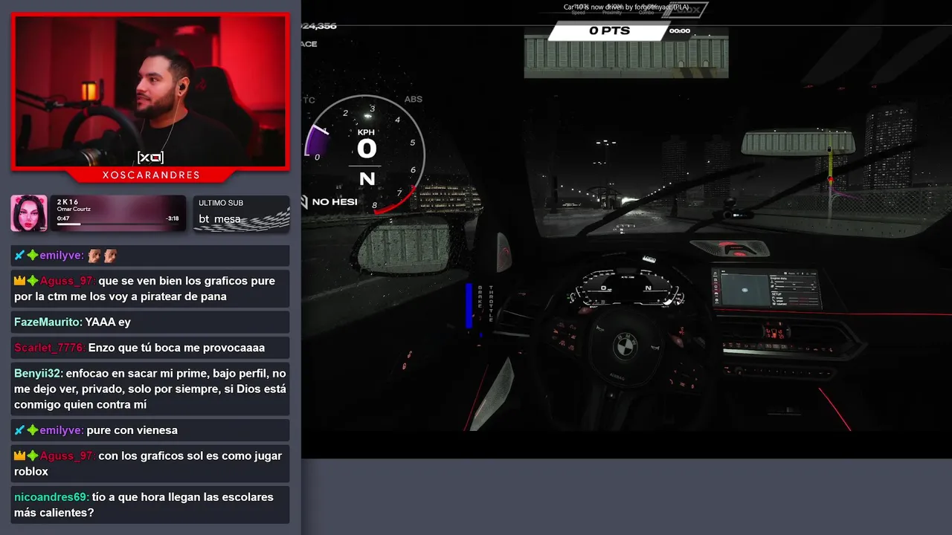Click the emilyve username on 'pure con vienesa'

pyautogui.click(x=62, y=429)
